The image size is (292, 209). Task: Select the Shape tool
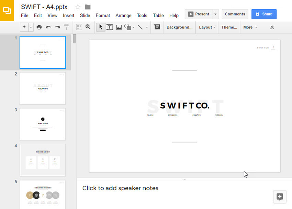click(x=127, y=27)
